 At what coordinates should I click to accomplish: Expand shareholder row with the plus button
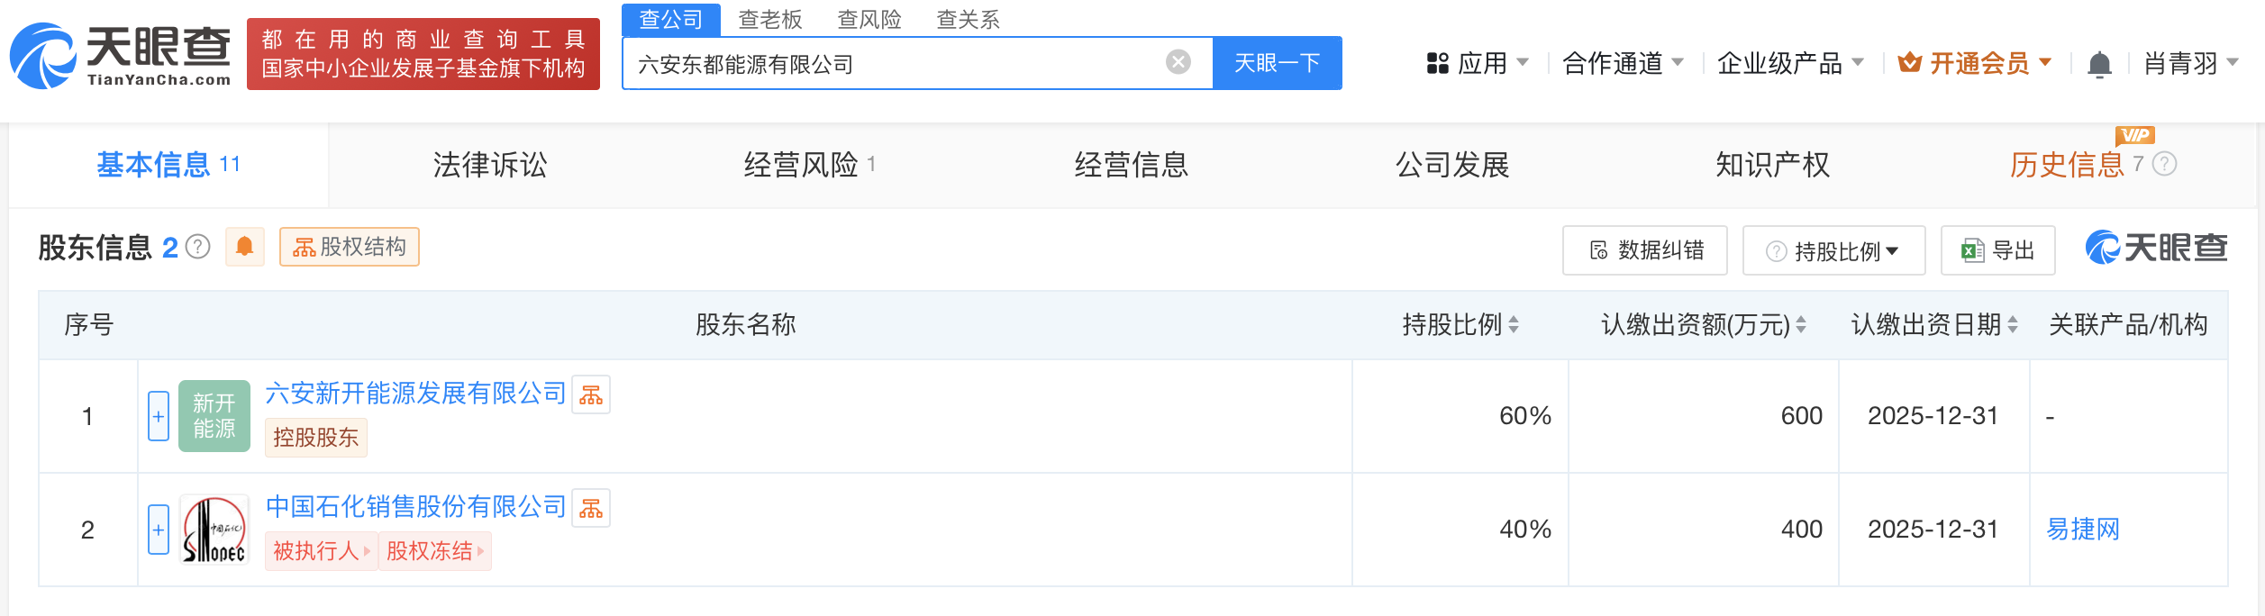159,415
